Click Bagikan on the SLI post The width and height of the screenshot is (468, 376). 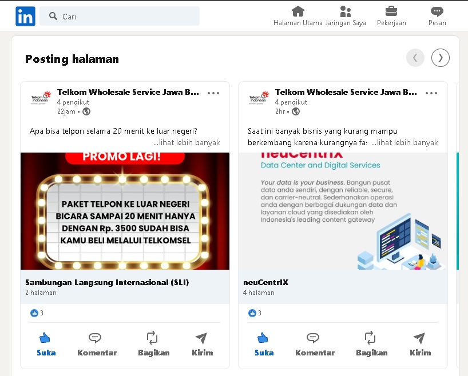pyautogui.click(x=154, y=345)
